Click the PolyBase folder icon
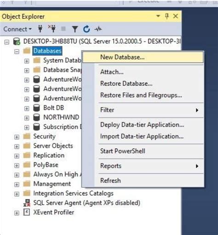Viewport: 218px width, 235px height. tap(27, 165)
